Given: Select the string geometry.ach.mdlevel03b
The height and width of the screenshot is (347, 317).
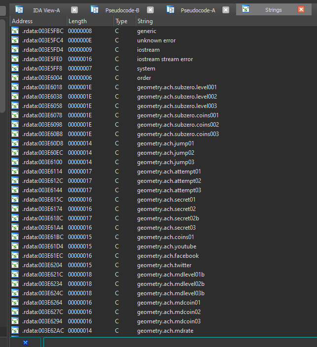Looking at the screenshot, I should 171,293.
